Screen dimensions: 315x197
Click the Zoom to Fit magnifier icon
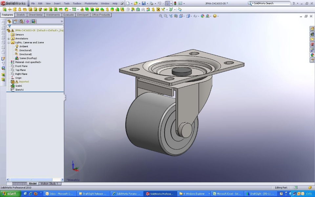click(161, 16)
